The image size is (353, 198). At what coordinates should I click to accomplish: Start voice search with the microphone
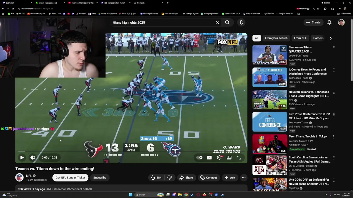coord(241,23)
